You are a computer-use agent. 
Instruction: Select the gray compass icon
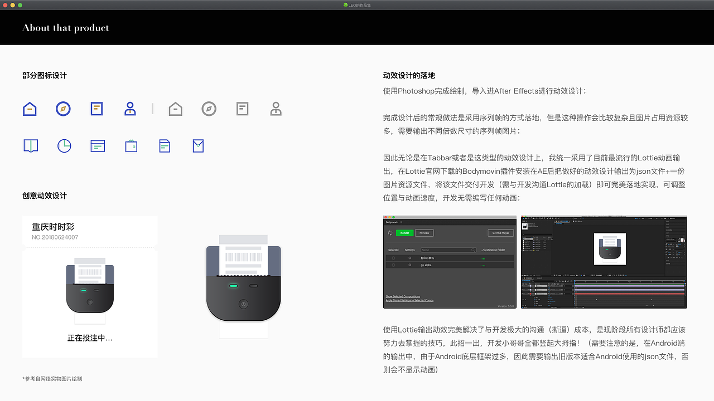pos(209,109)
